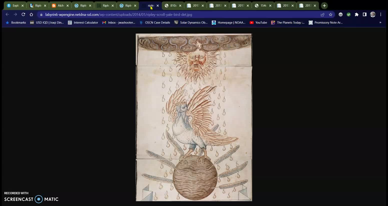Open the YouTube bookmark

click(x=258, y=22)
